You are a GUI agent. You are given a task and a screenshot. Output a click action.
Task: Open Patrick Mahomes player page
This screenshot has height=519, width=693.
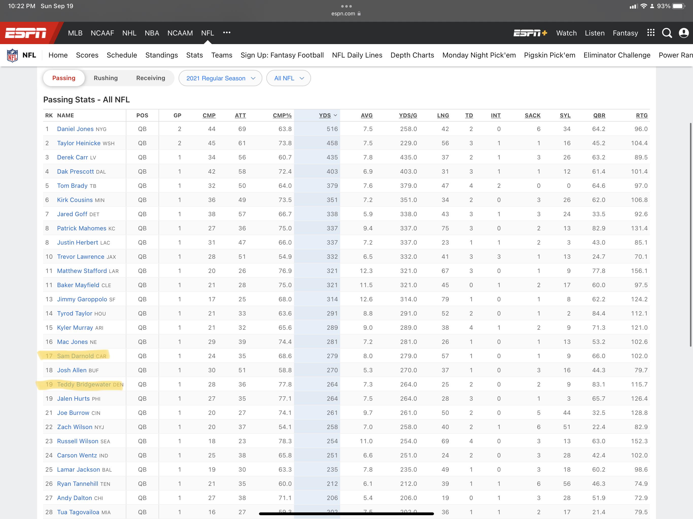click(x=81, y=228)
